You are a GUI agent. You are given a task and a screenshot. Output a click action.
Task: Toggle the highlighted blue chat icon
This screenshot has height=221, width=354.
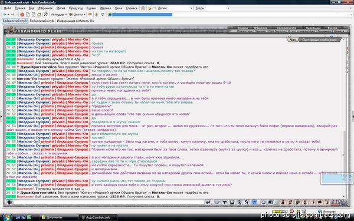click(254, 202)
